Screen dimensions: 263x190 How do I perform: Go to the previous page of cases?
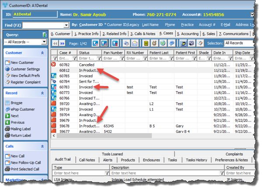pos(55,43)
